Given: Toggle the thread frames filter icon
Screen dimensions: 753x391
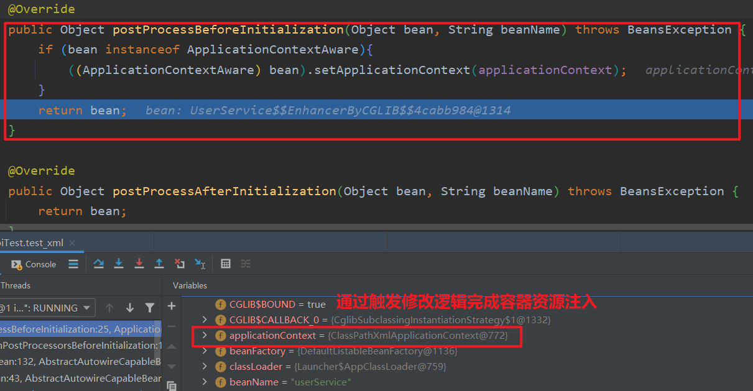Looking at the screenshot, I should point(150,308).
